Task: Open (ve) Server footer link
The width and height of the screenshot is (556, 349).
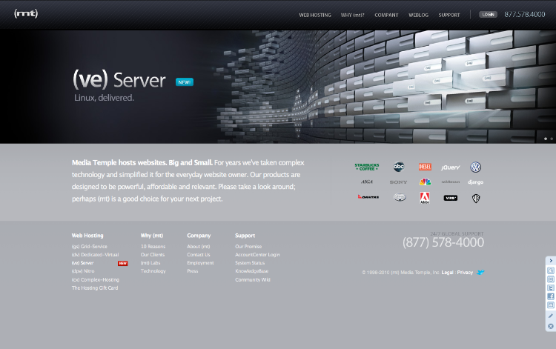Action: pos(82,263)
